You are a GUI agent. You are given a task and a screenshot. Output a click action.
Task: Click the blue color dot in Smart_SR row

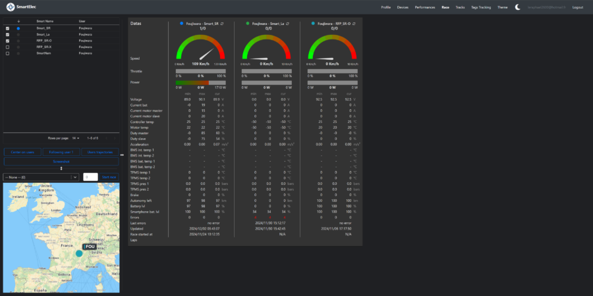click(18, 28)
